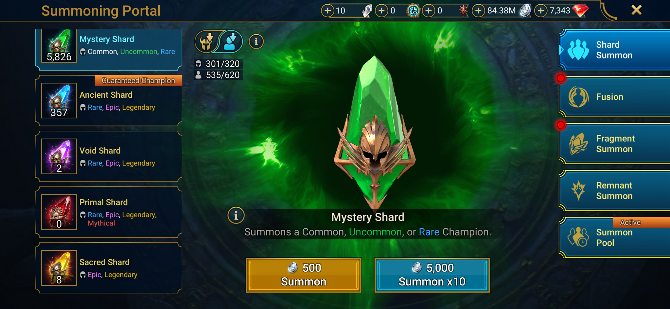Choose the red Primal Shard icon
Screen dimensions: 670x309
click(x=59, y=212)
